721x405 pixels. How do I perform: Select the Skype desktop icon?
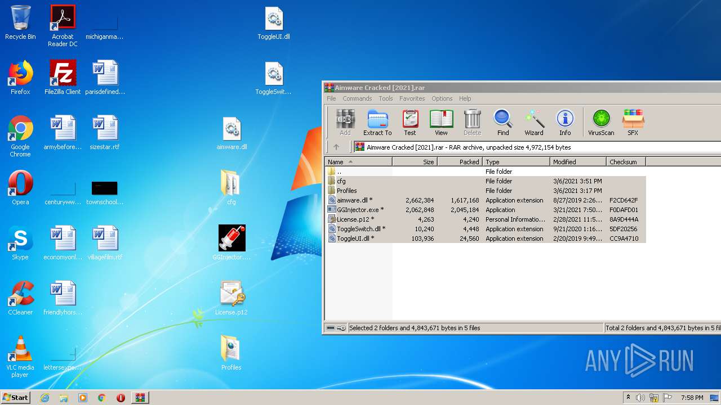tap(20, 243)
